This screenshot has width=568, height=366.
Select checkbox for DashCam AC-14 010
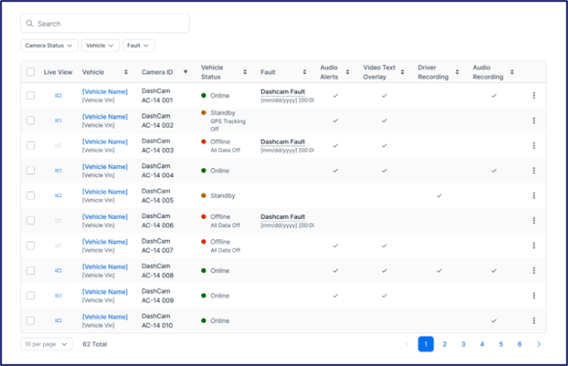(31, 320)
